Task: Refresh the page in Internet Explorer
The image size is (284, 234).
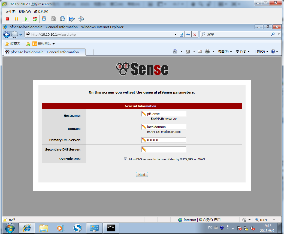Action: tap(188, 35)
